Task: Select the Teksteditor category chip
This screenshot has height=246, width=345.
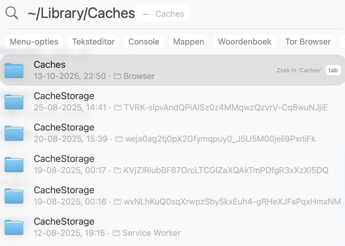Action: [x=93, y=41]
